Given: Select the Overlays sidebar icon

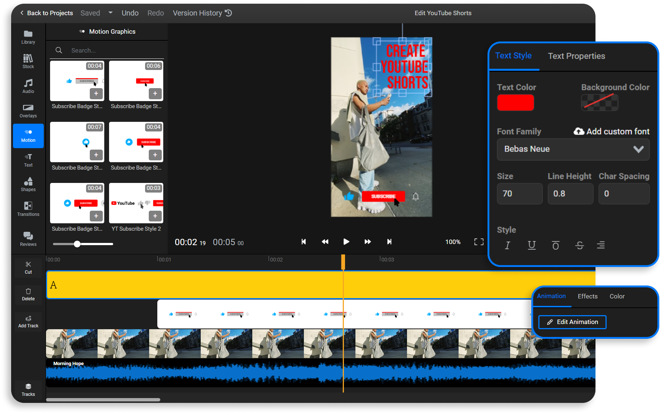Looking at the screenshot, I should pyautogui.click(x=28, y=111).
